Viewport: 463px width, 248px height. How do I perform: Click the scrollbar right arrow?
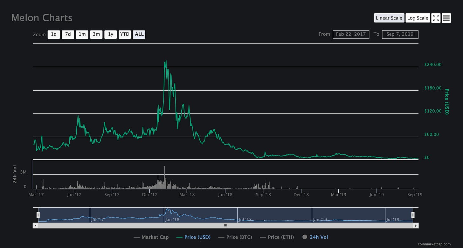click(416, 225)
